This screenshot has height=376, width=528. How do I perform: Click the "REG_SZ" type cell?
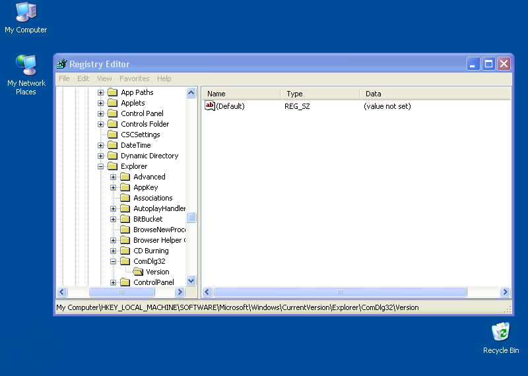pos(297,106)
